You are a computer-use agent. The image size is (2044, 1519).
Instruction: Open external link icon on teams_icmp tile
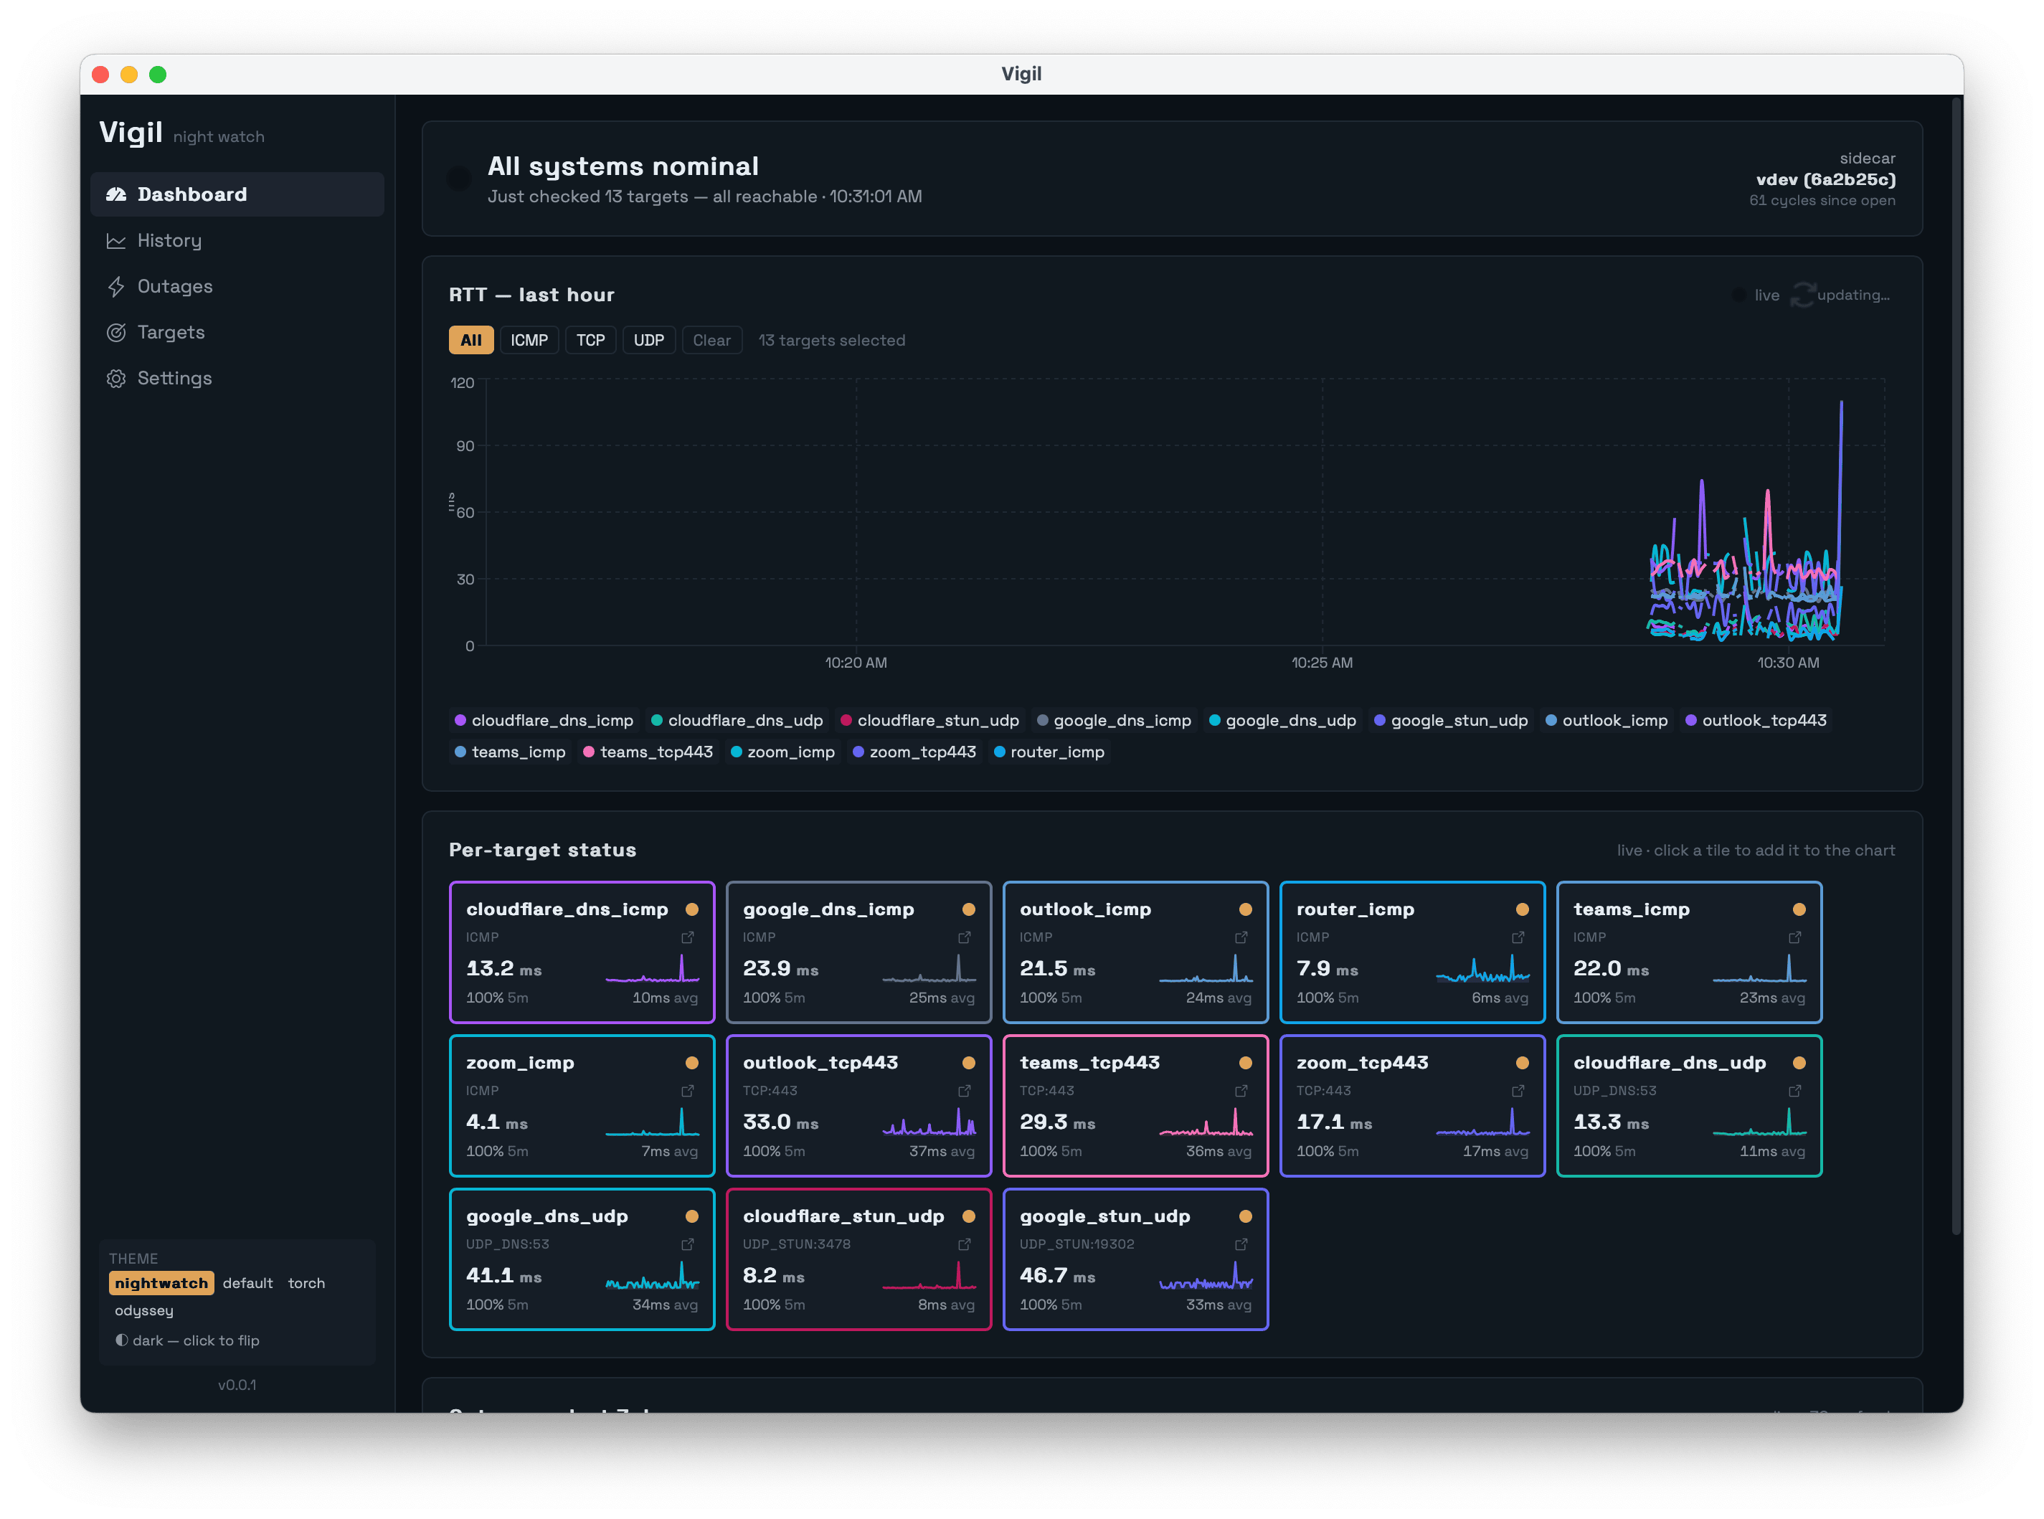point(1795,938)
